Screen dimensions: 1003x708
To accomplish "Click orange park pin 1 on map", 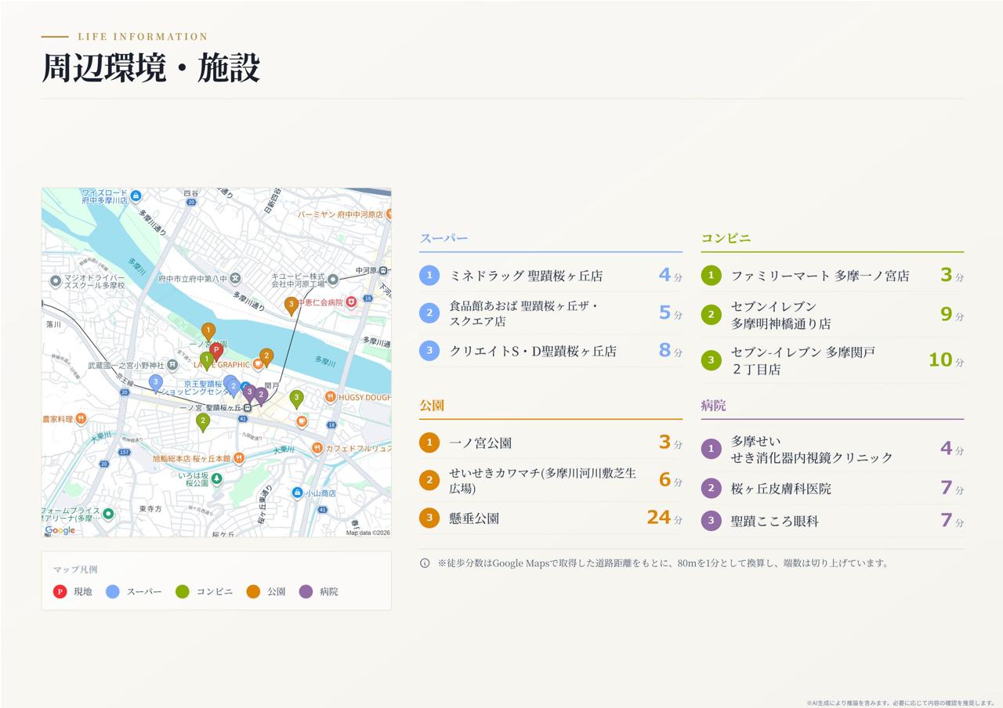I will [208, 331].
